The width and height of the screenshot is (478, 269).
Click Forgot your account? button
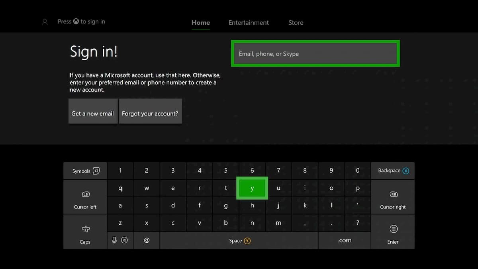tap(150, 111)
